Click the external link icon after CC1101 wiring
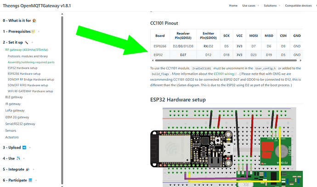The height and width of the screenshot is (187, 317). tap(235, 74)
